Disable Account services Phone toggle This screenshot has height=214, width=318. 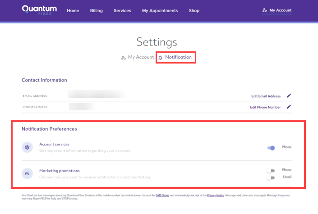271,147
